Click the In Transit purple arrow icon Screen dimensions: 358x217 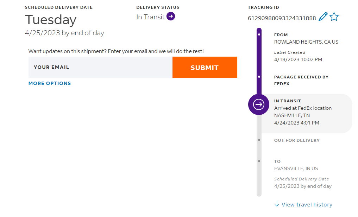pyautogui.click(x=171, y=17)
